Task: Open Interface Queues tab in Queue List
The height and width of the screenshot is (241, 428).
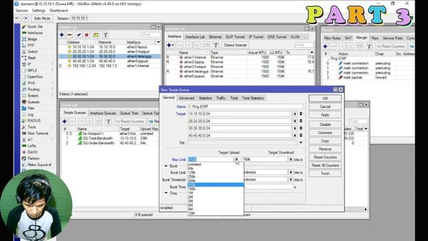Action: tap(103, 113)
